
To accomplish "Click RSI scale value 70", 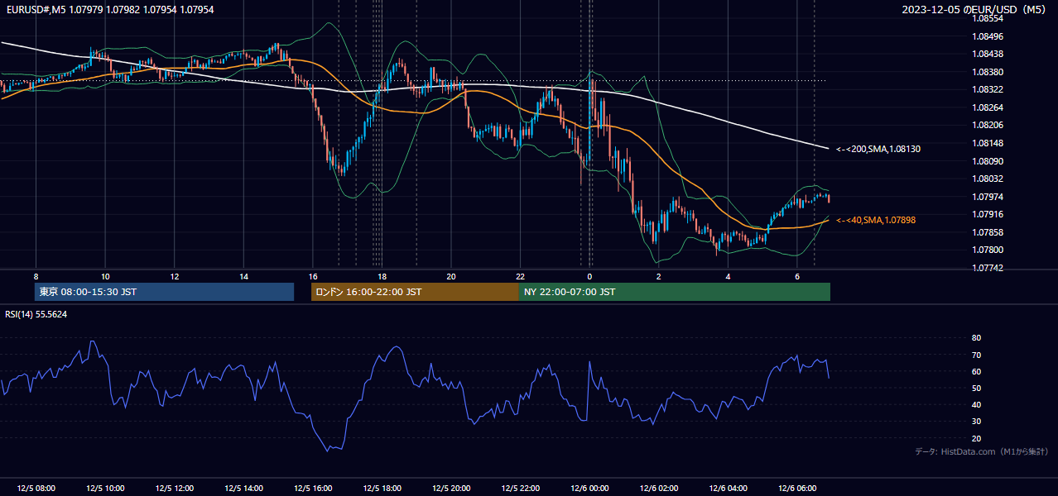I will 976,355.
